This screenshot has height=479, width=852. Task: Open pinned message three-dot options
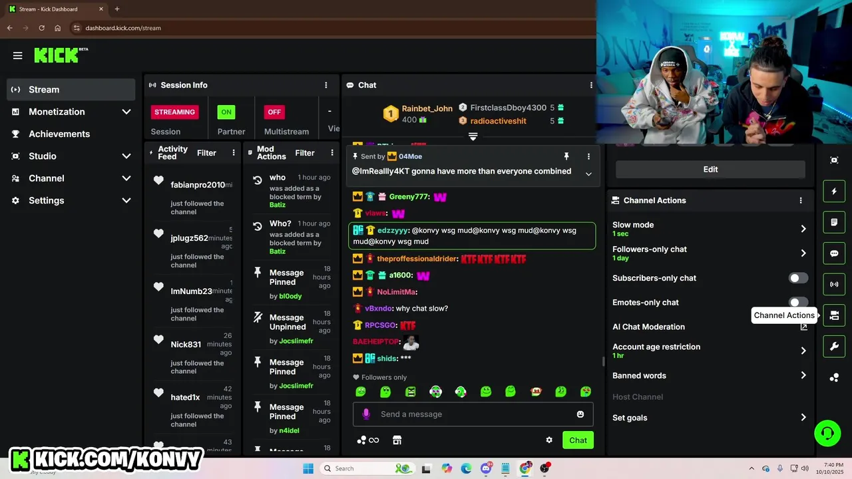coord(588,156)
